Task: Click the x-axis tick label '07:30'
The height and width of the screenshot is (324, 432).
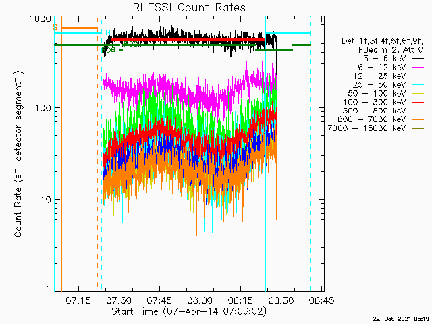Action: 119,300
